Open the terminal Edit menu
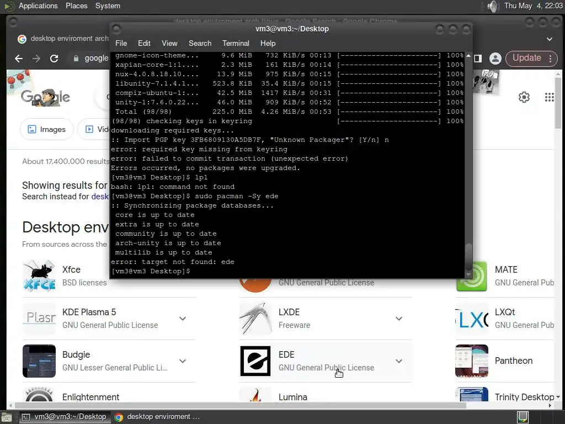This screenshot has width=565, height=424. 144,43
